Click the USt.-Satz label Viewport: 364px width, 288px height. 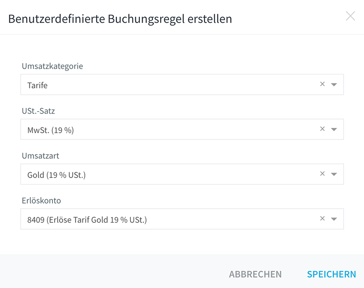(x=38, y=111)
